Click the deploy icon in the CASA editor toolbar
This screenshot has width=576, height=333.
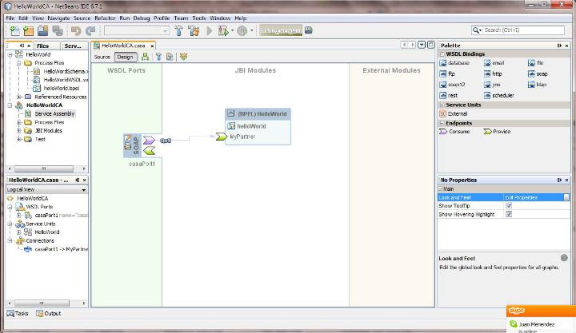pyautogui.click(x=183, y=57)
